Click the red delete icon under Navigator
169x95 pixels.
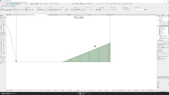pos(168,42)
